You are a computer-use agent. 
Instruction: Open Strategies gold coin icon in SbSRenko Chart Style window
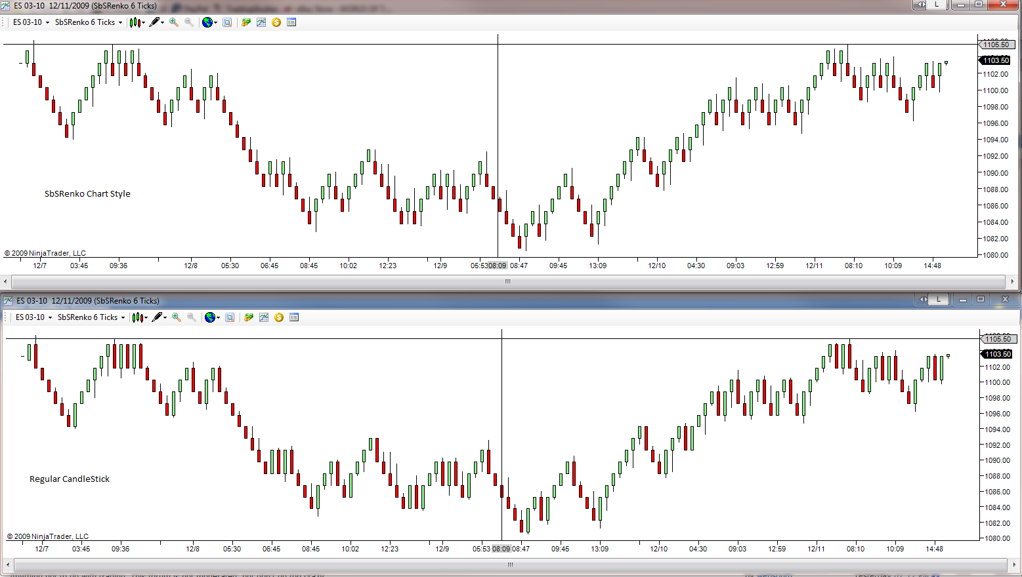(x=276, y=22)
